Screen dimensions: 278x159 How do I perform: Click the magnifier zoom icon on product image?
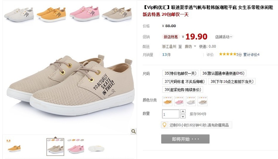tap(134, 131)
